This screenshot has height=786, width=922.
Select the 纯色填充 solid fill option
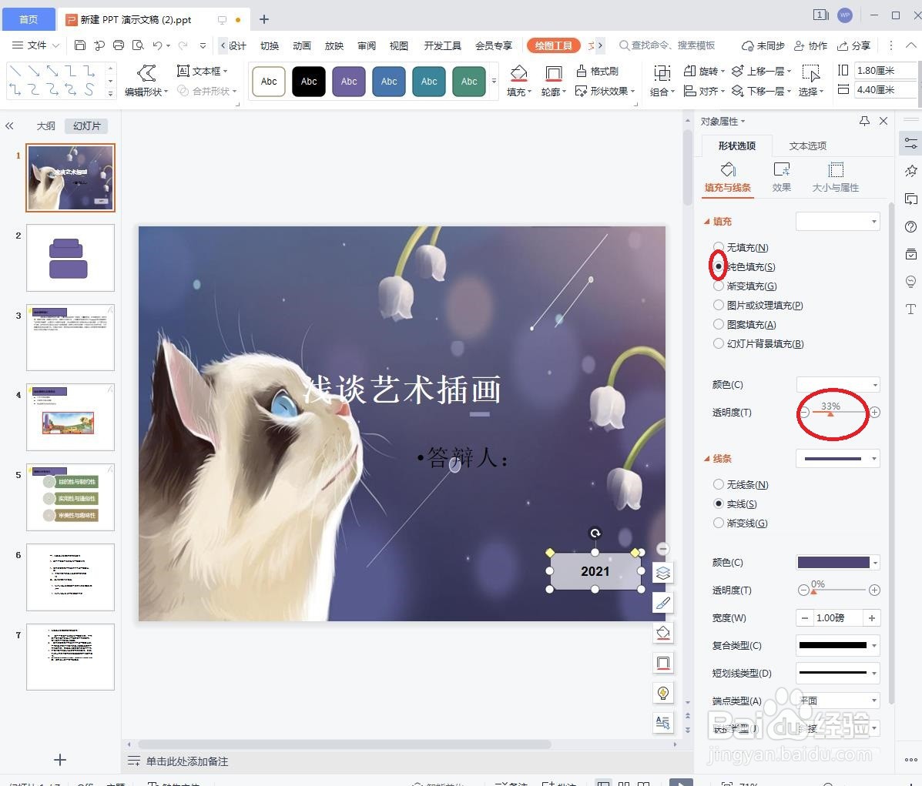744,267
